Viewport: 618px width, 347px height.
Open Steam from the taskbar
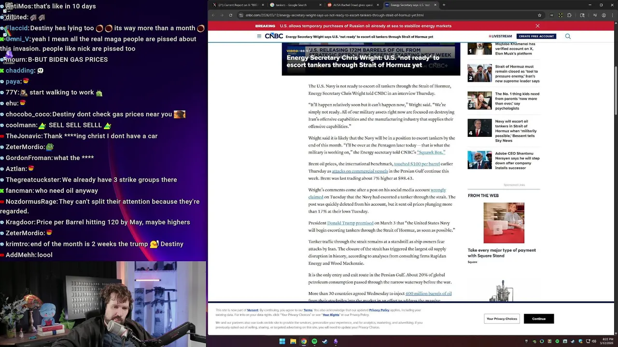point(325,341)
